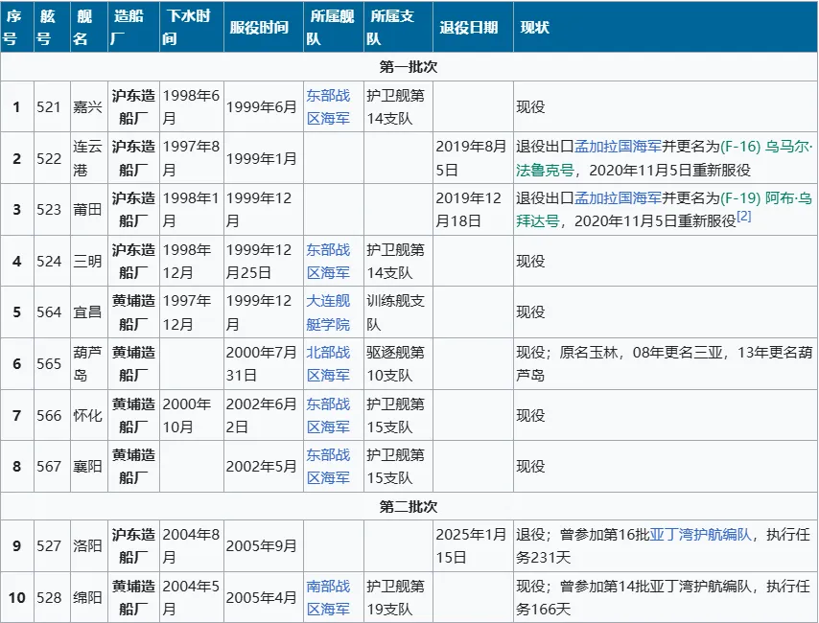Click 东部战区海军 link in the 怀化 row

pos(328,415)
